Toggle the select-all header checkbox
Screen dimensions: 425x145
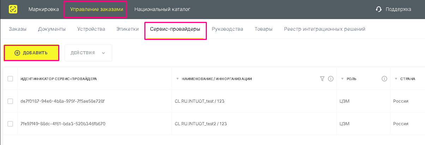pos(10,79)
